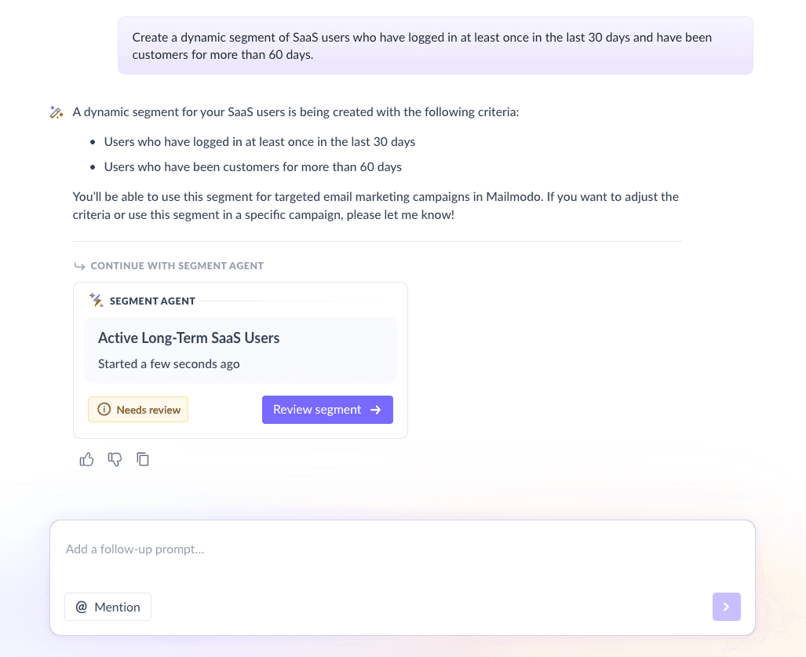The height and width of the screenshot is (657, 806).
Task: Click the continue-thread arrow near Segment Agent label
Action: coord(80,265)
